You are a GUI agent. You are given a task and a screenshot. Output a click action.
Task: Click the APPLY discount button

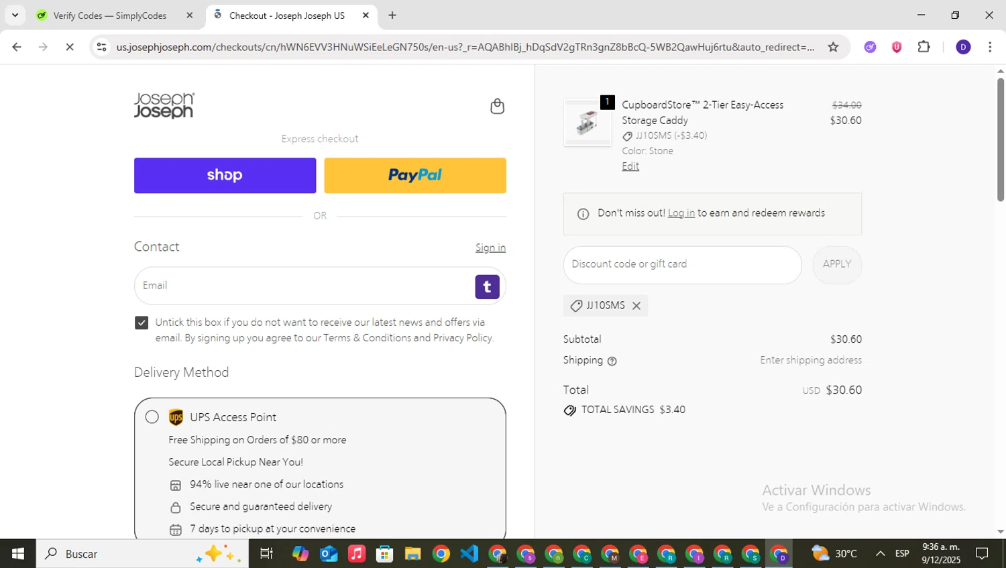837,264
